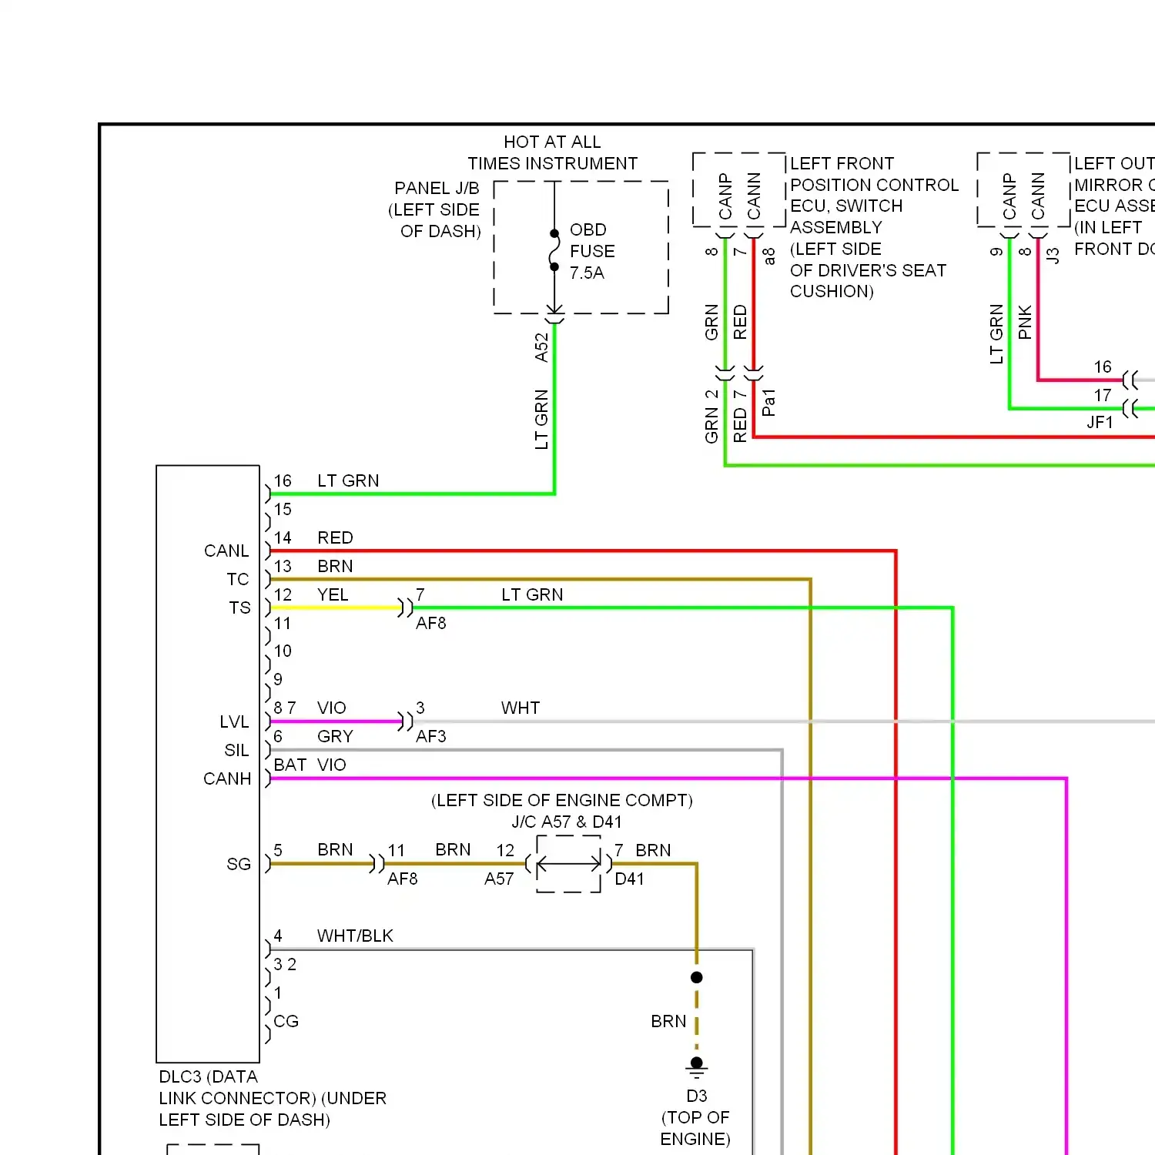Click the "BAT VIO" wire label
Image resolution: width=1155 pixels, height=1155 pixels.
(x=310, y=765)
